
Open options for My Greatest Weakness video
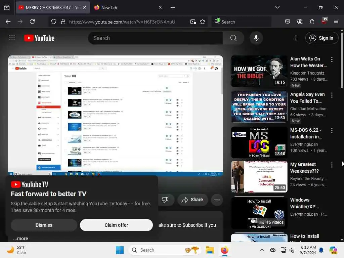tap(332, 165)
